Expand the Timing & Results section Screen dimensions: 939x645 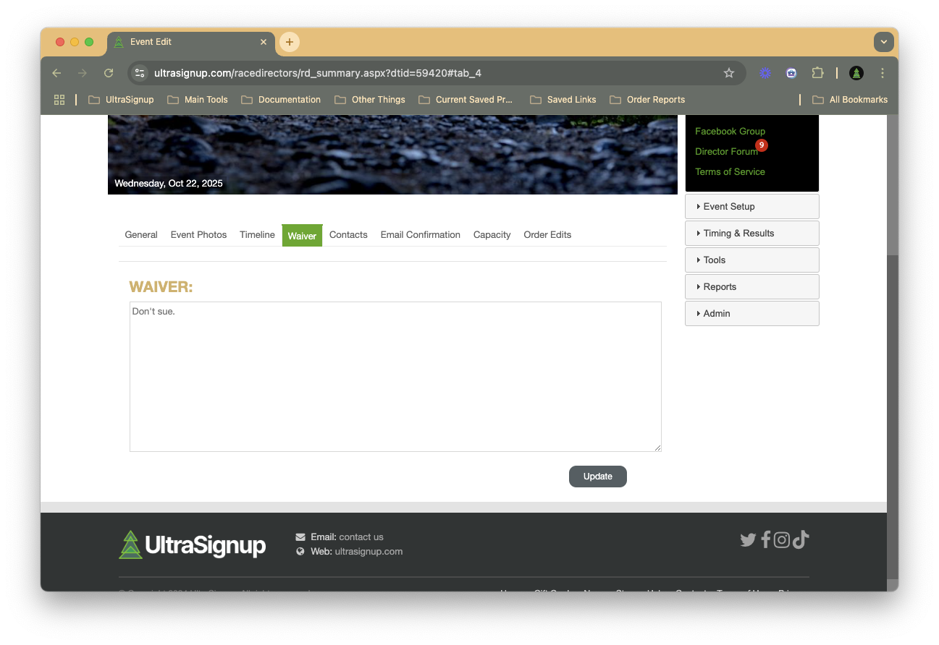tap(751, 234)
